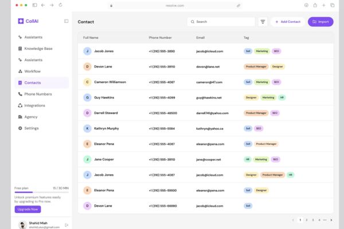This screenshot has width=344, height=229.
Task: Click the logout icon beside Shahid Miah
Action: point(67,225)
